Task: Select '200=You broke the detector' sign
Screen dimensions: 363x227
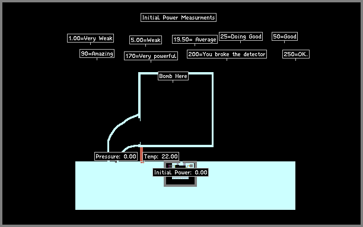Action: tap(227, 54)
